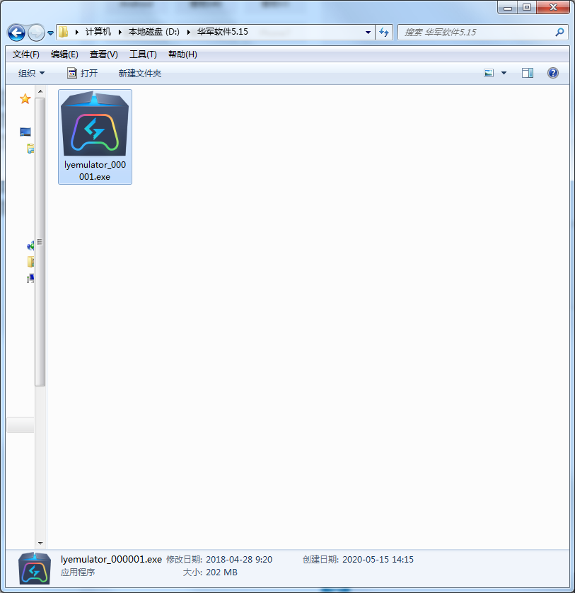Click the details pane lyemulator icon
The width and height of the screenshot is (575, 593).
pos(35,568)
